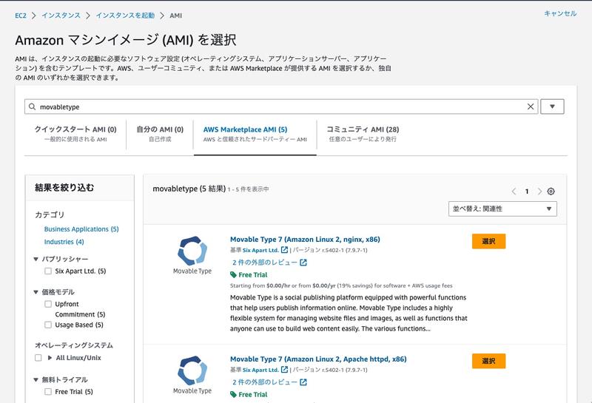
Task: Collapse the パブリッシャー filter section
Action: (x=36, y=260)
